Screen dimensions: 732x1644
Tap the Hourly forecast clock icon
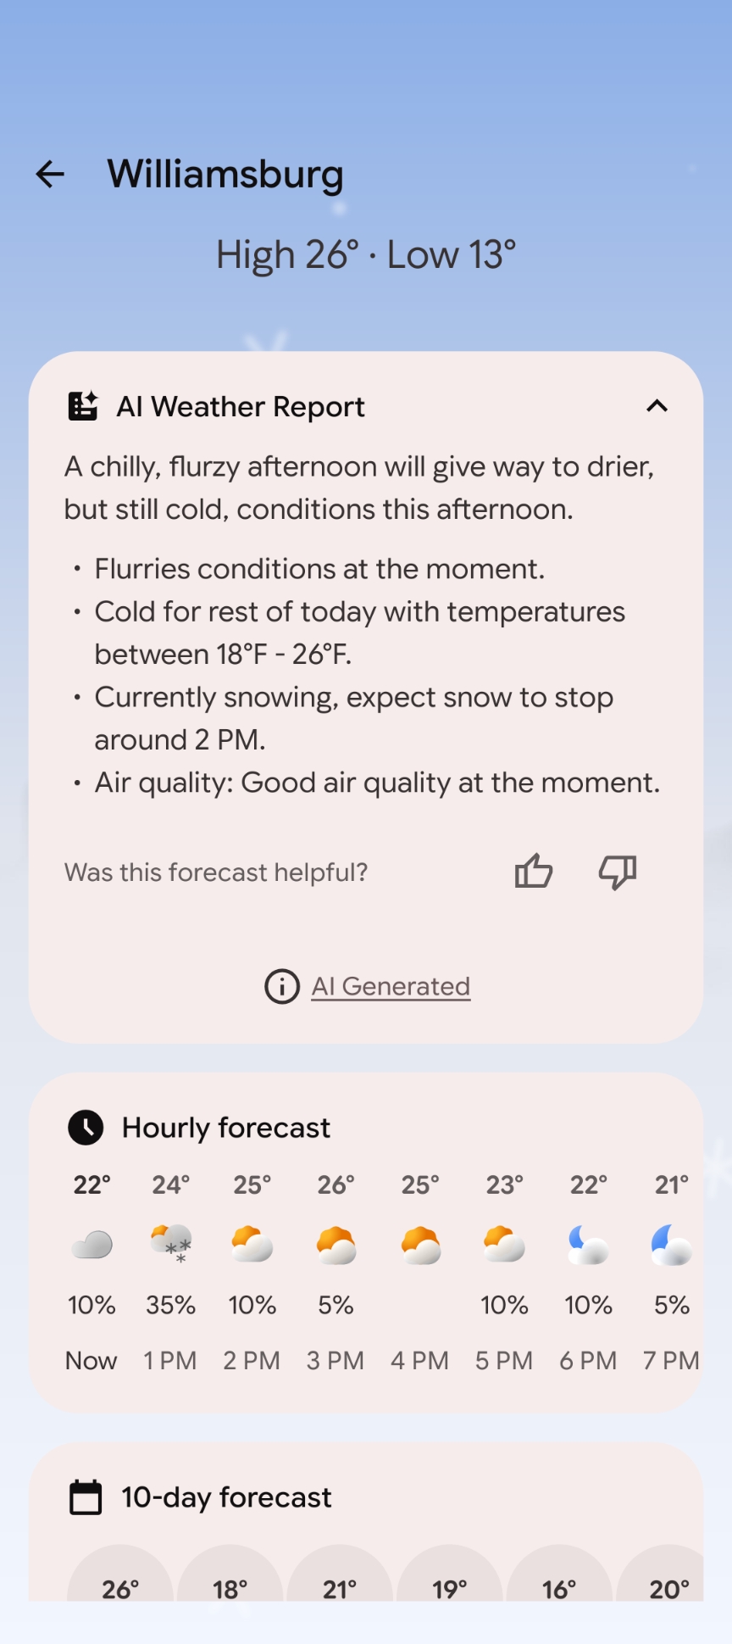coord(86,1128)
